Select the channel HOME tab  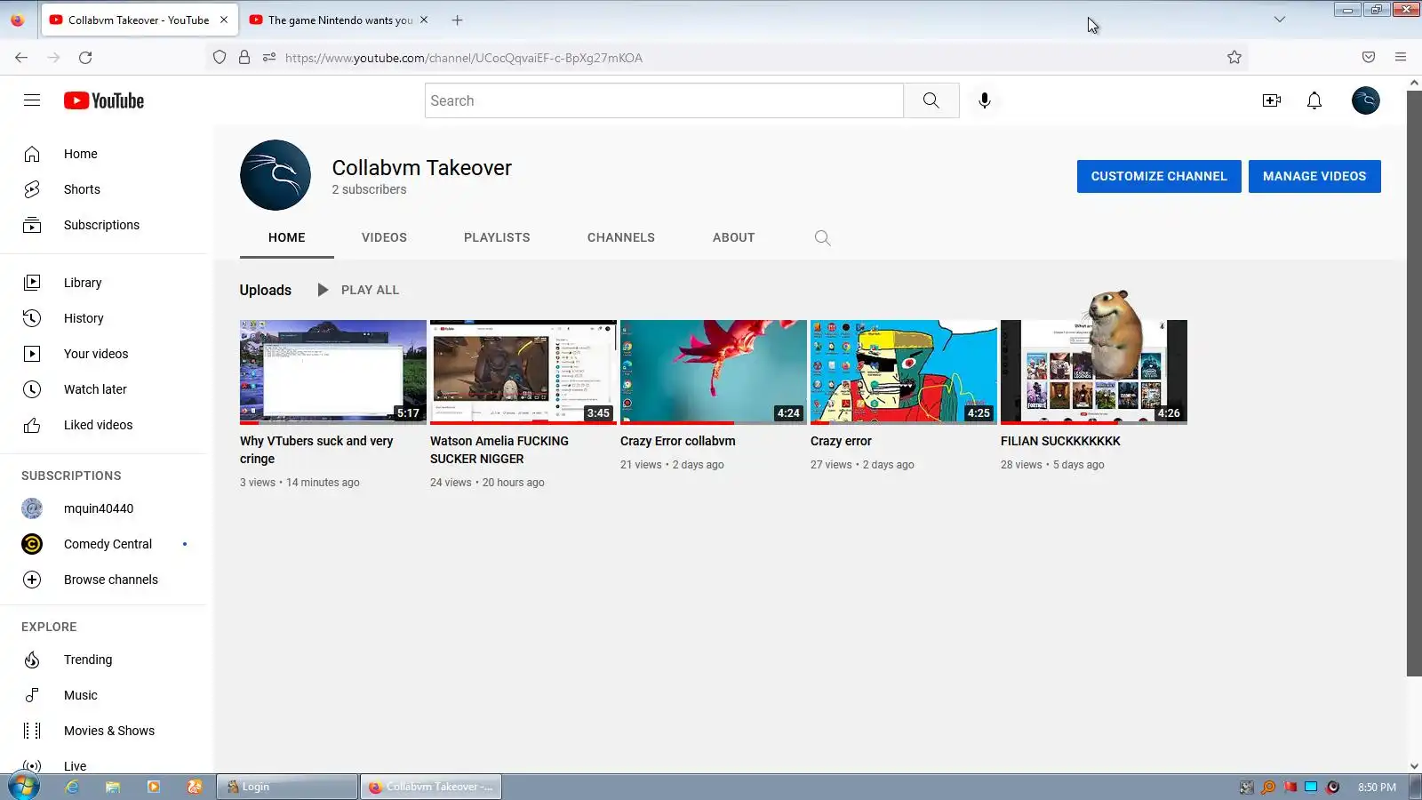coord(287,237)
